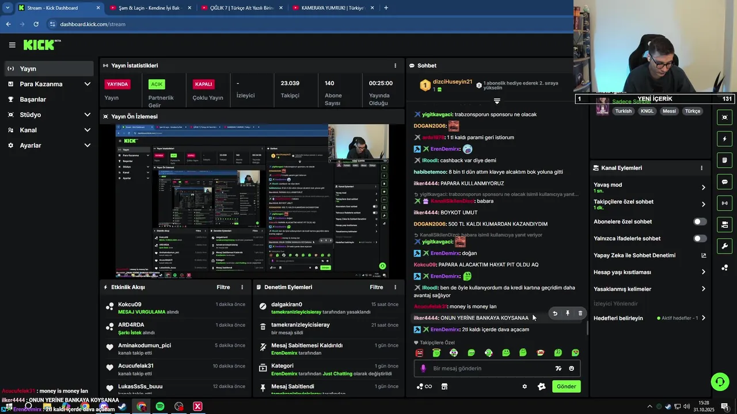The width and height of the screenshot is (737, 414).
Task: Click the channel points infinity icon
Action: tap(424, 386)
